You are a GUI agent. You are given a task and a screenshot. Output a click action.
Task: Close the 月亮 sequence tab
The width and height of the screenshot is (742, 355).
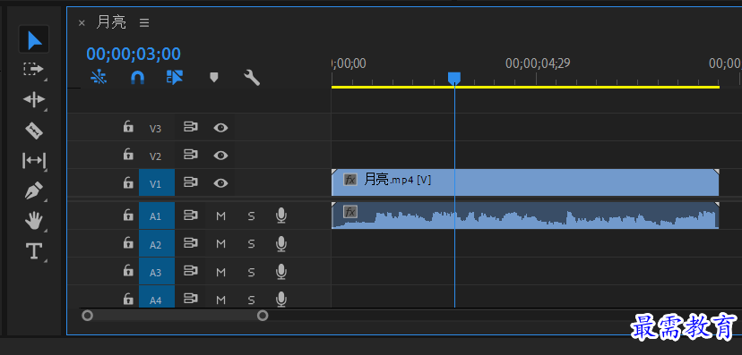[82, 22]
